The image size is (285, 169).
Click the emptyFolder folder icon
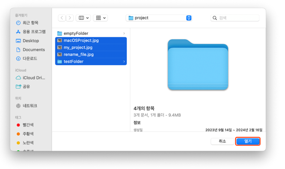click(x=60, y=33)
